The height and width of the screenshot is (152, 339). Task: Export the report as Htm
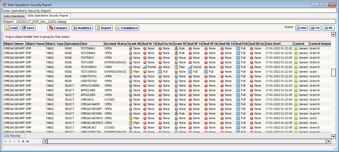pyautogui.click(x=301, y=28)
